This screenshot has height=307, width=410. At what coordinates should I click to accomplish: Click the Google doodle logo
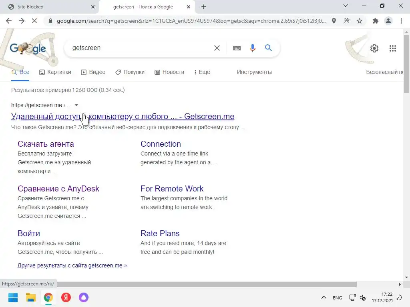pos(28,48)
